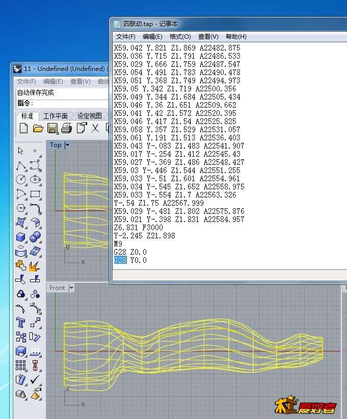Select the Fillet surface tool
The image size is (347, 419).
click(35, 223)
